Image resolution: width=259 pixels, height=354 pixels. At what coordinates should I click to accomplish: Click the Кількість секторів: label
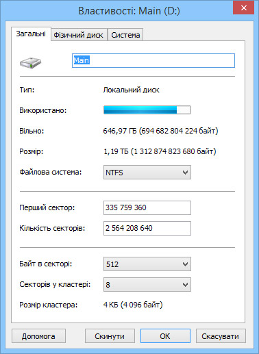click(52, 228)
